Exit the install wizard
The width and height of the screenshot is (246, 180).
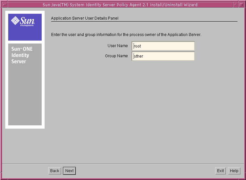point(220,171)
